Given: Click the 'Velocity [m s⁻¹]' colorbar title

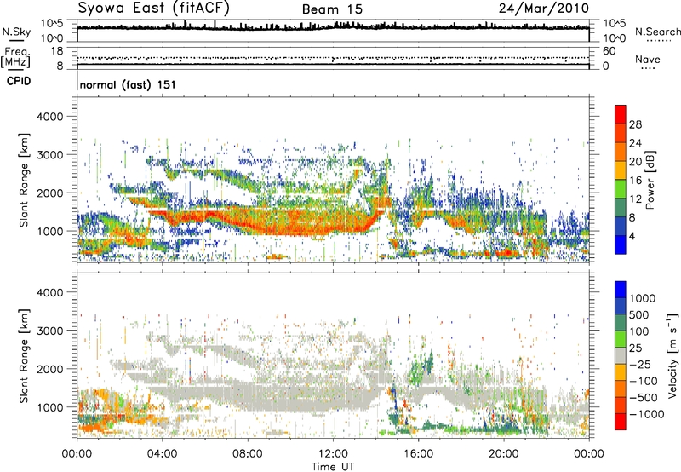Looking at the screenshot, I should point(672,355).
